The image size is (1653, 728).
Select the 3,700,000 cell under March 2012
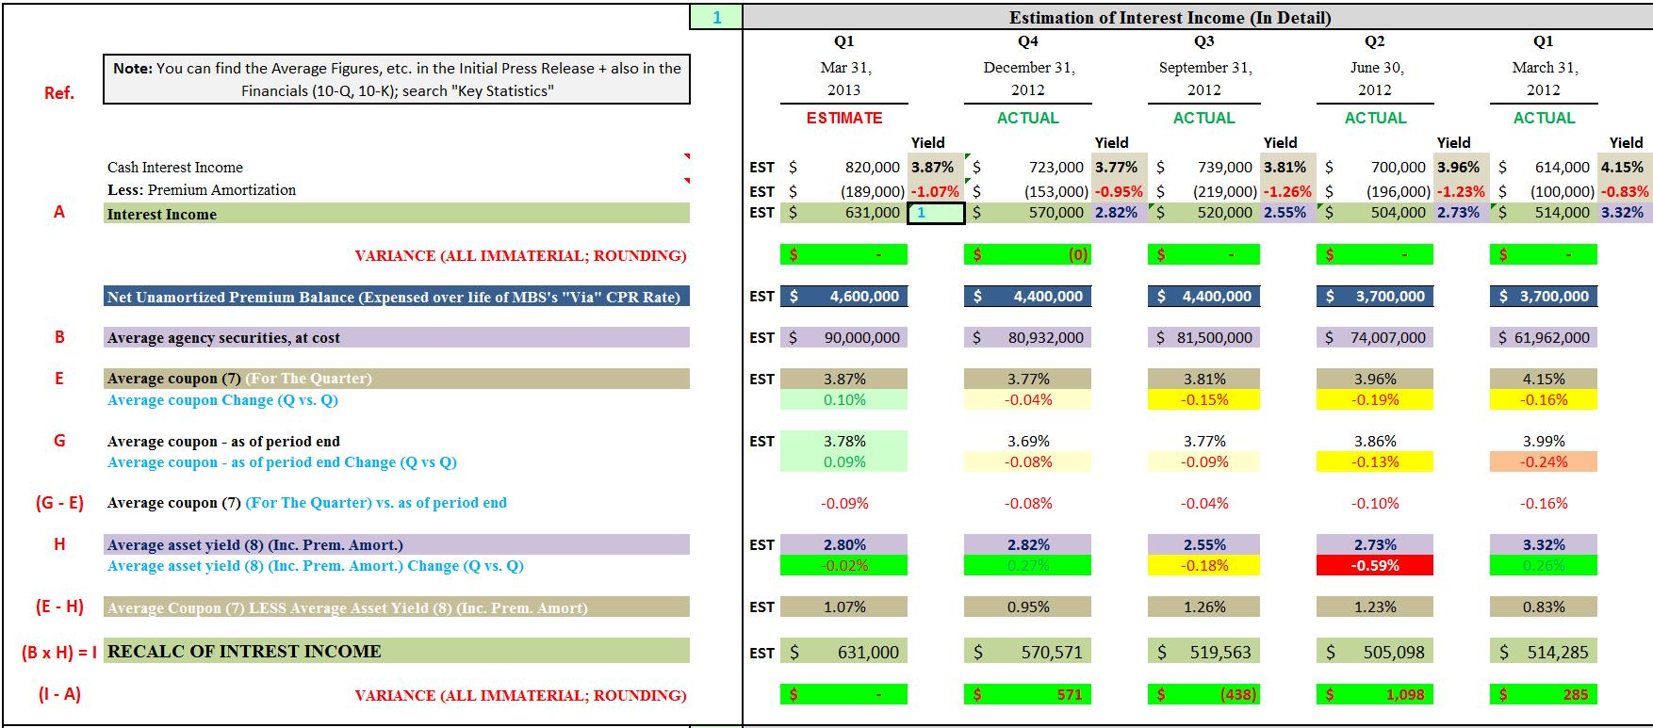[x=1544, y=296]
